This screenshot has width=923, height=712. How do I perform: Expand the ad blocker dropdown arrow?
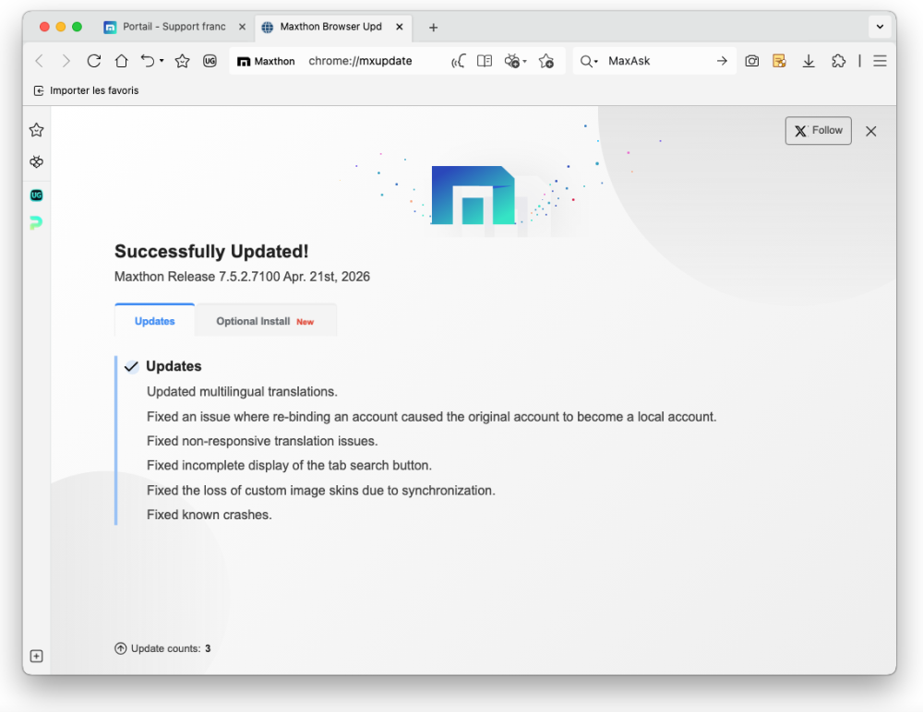click(524, 61)
